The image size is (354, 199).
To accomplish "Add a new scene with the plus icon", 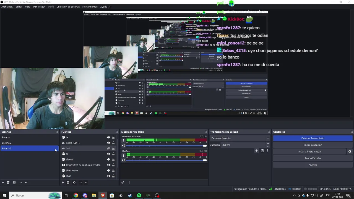I will coord(3,182).
